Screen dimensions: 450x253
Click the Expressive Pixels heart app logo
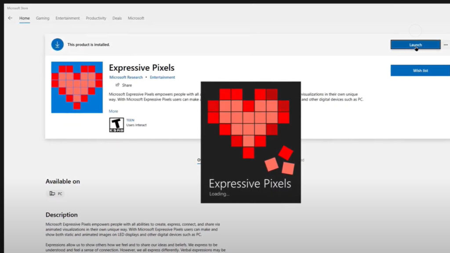click(x=76, y=87)
